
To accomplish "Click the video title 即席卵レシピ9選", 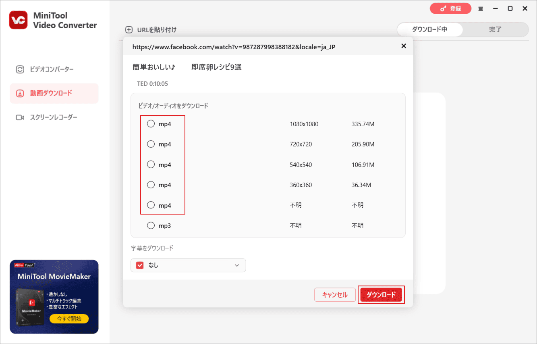I will click(216, 67).
